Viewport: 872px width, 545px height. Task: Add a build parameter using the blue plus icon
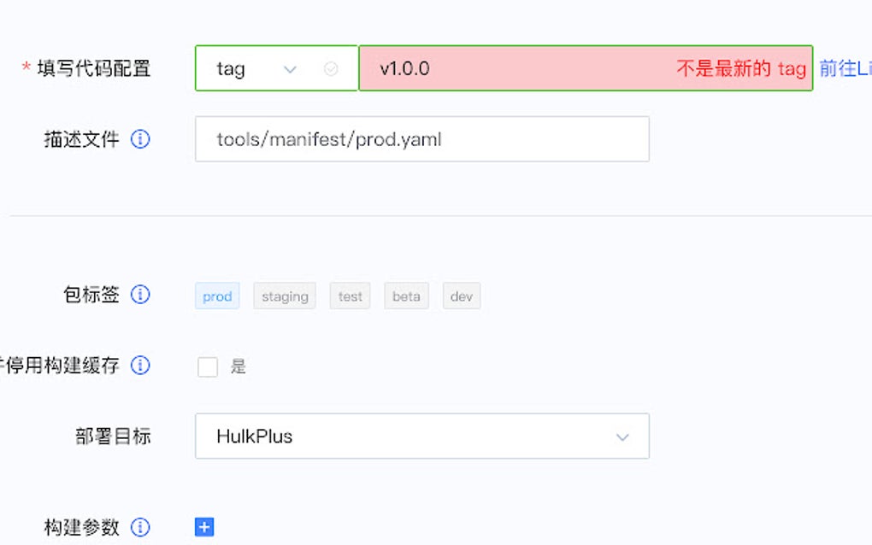[203, 527]
